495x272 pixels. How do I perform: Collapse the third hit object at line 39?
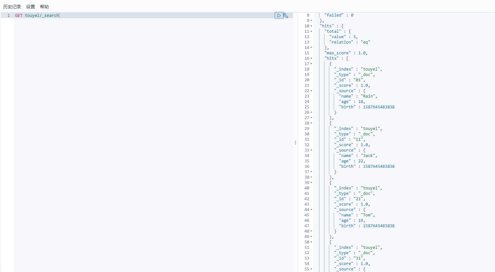click(311, 183)
